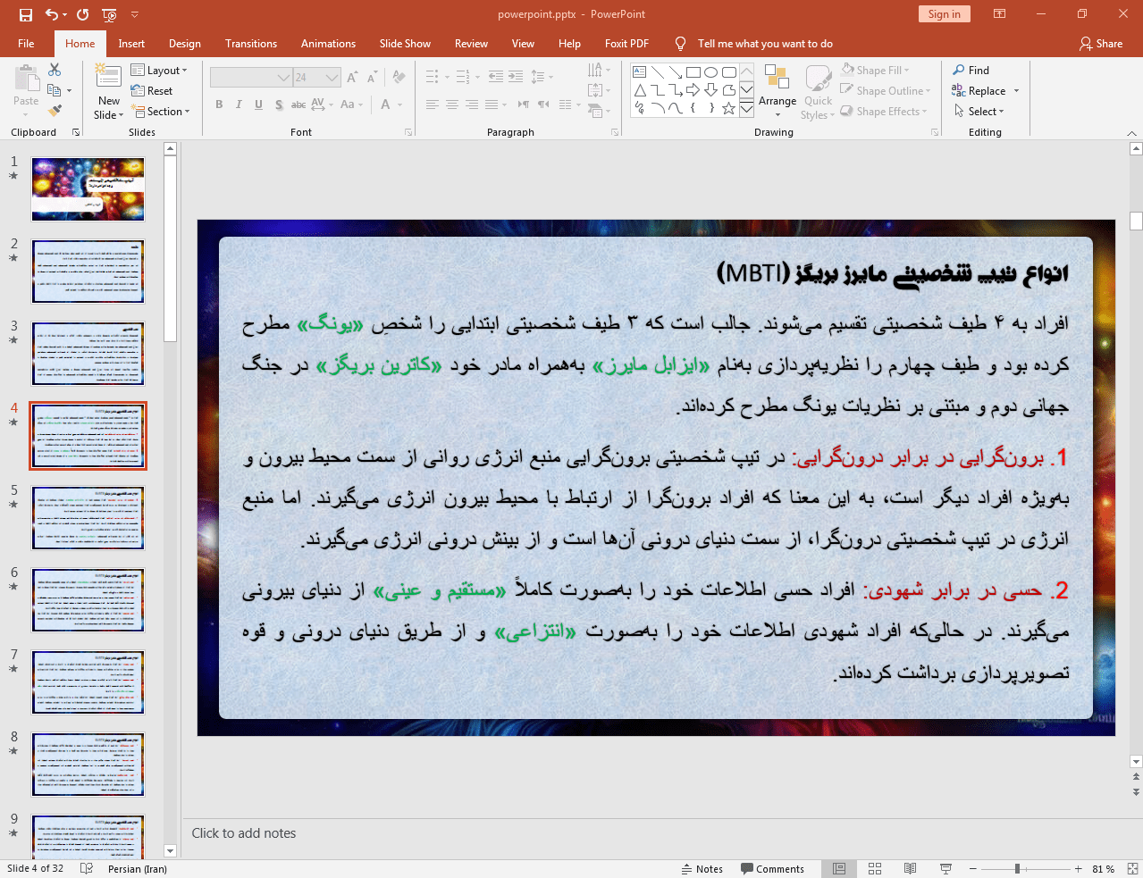
Task: Open the Animations tab
Action: click(328, 43)
